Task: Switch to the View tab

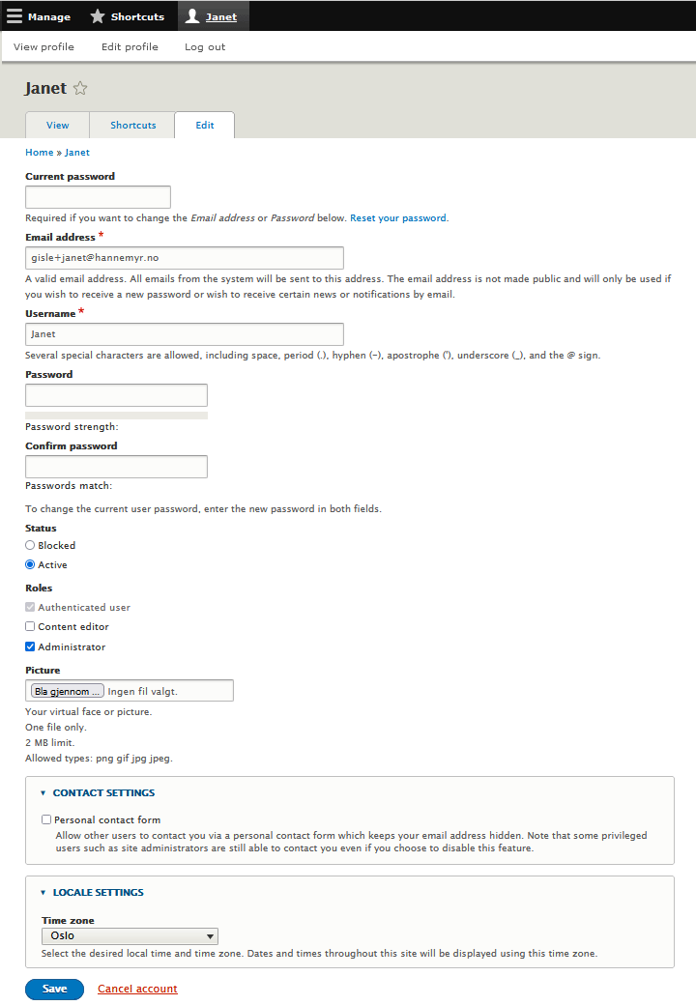Action: point(57,125)
